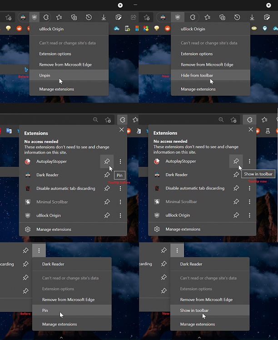Click flask bookmark icon beside Extensions panel
The width and height of the screenshot is (278, 340).
click(x=268, y=131)
